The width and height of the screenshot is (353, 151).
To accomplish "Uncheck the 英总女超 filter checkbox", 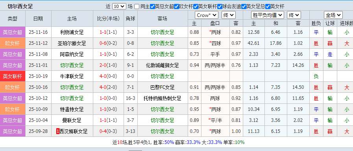I will point(152,7).
